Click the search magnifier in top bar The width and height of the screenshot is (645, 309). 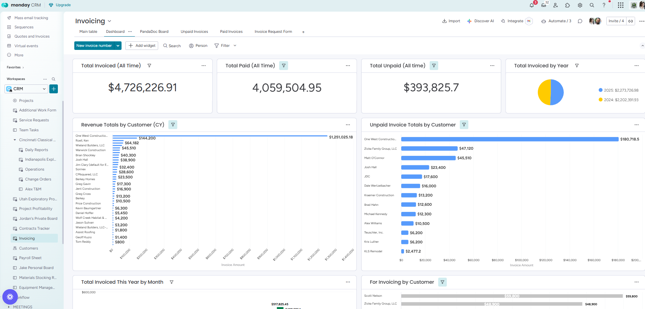(x=592, y=5)
